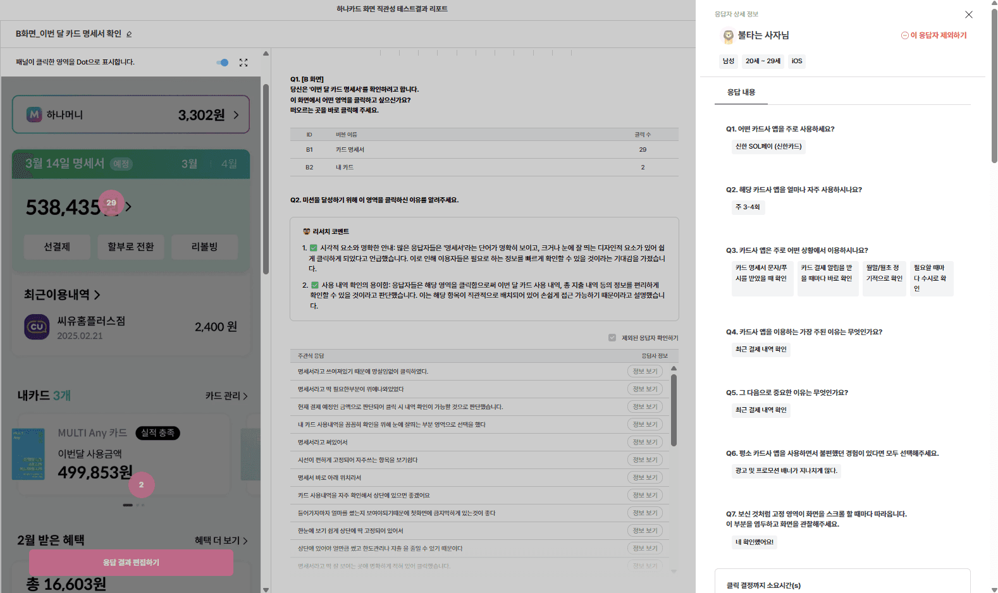Open 카드 관리 link
998x593 pixels.
tap(226, 396)
